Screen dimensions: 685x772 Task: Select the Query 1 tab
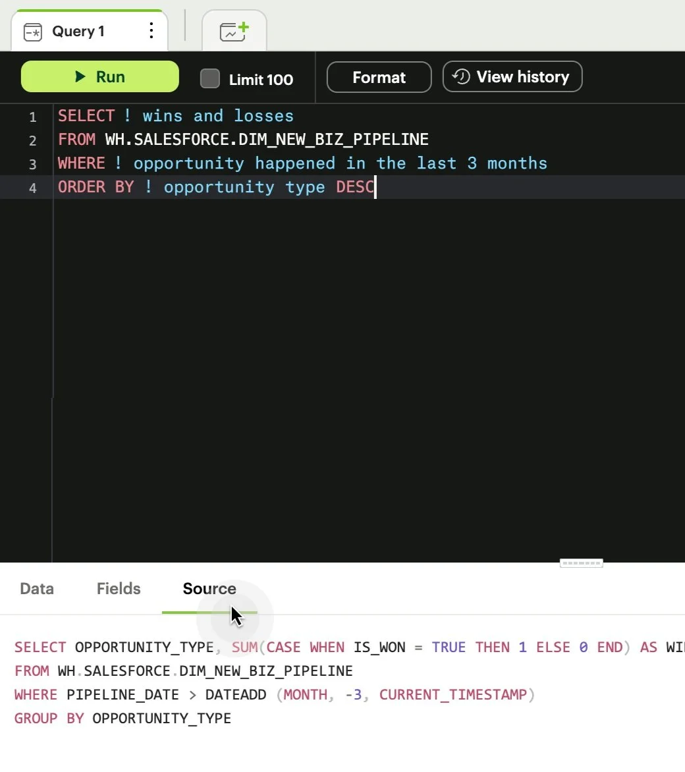click(x=90, y=31)
